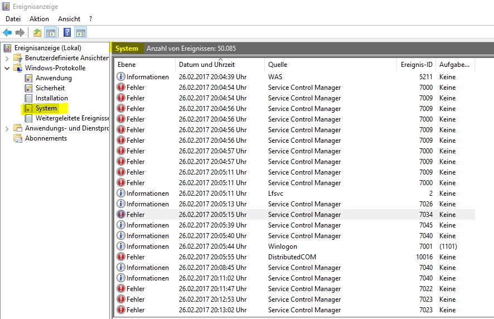Click event ID 10016
This screenshot has height=319, width=494.
pos(424,257)
